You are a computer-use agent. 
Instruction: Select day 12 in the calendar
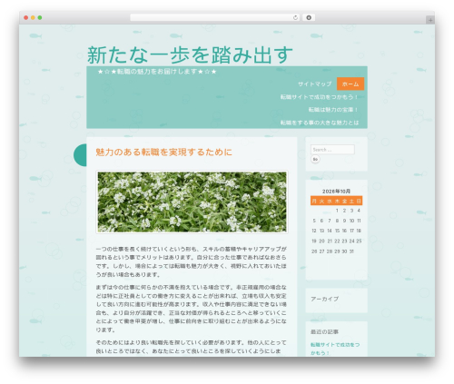[x=314, y=231]
